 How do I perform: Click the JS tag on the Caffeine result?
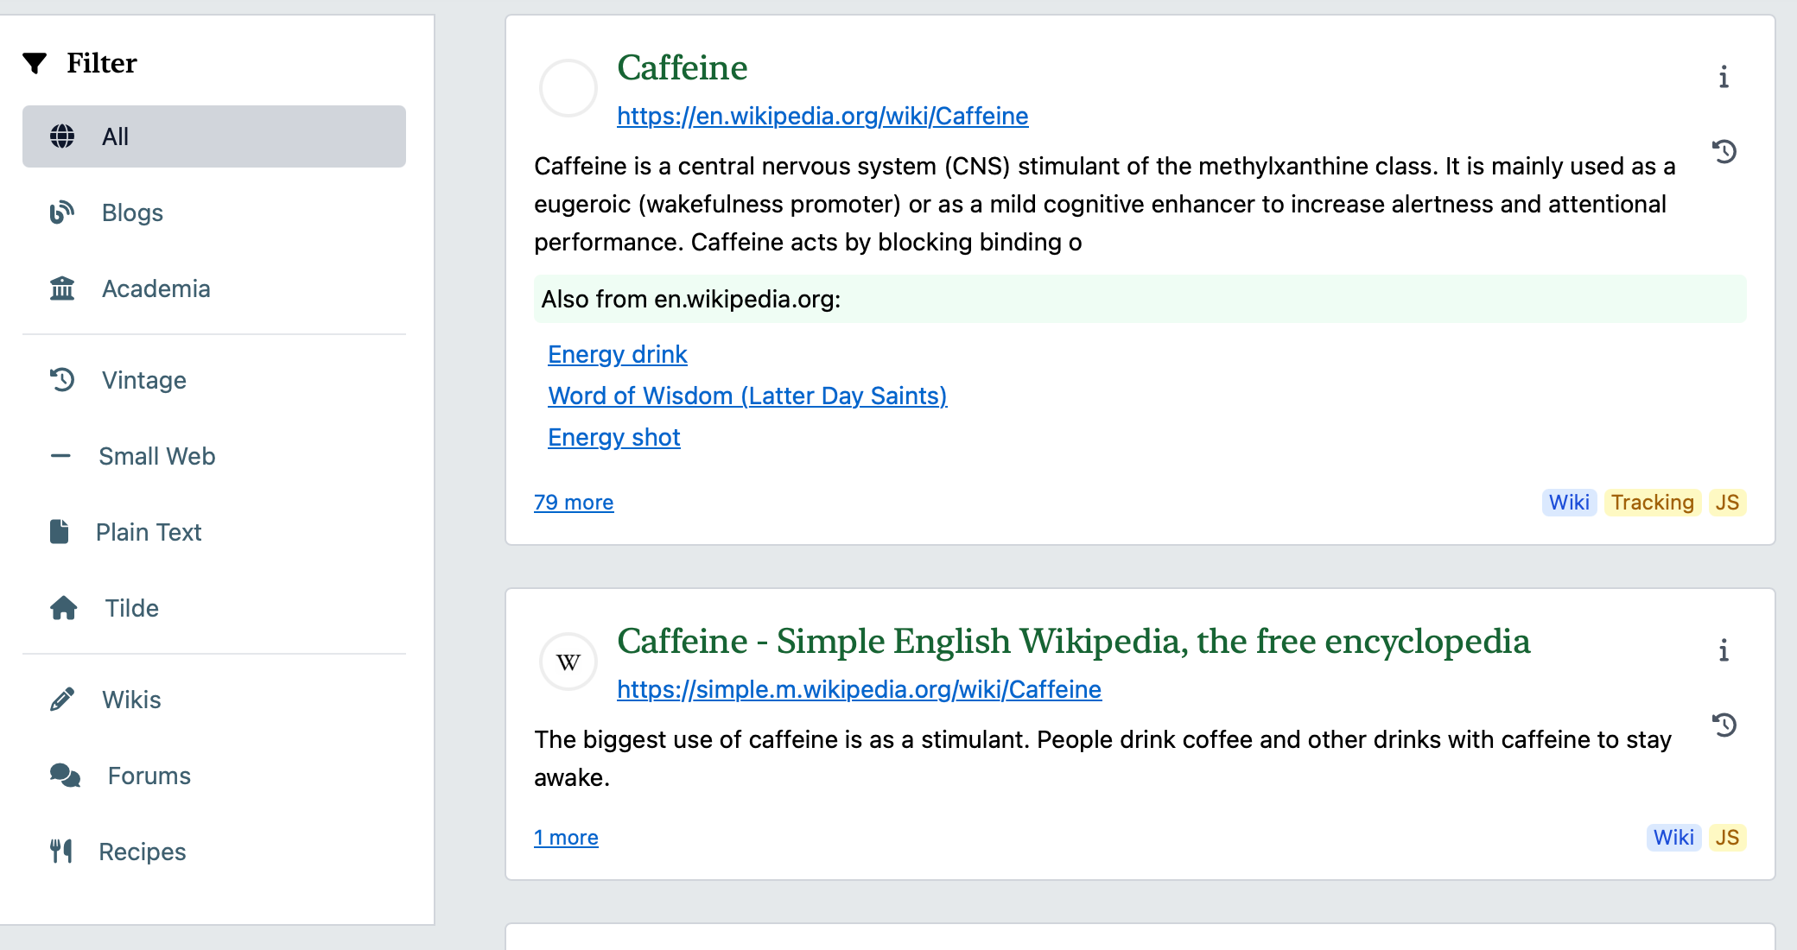tap(1727, 503)
